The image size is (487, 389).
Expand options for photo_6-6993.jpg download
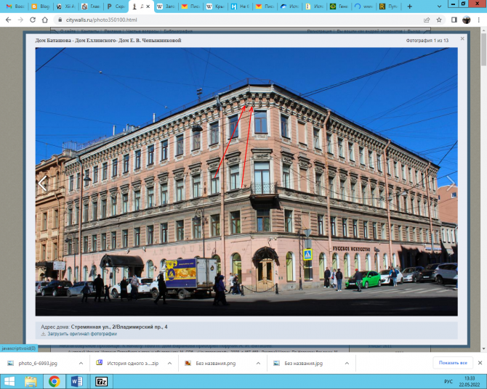(81, 363)
